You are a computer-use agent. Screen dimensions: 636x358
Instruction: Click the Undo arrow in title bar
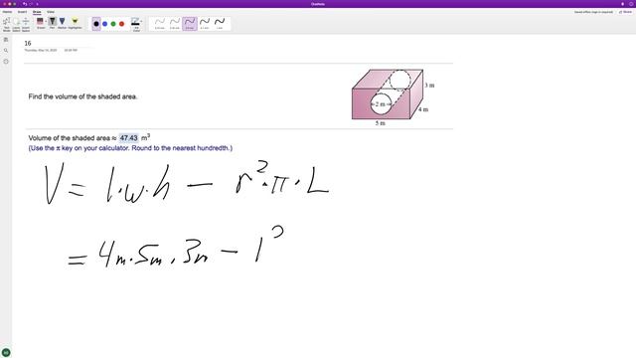coord(25,4)
